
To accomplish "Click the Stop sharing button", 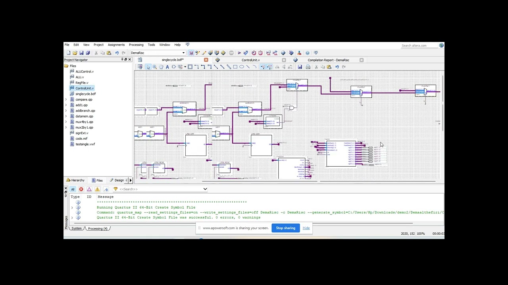I will tap(286, 228).
